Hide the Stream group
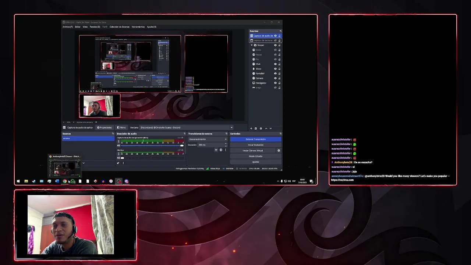This screenshot has height=265, width=471. point(275,45)
